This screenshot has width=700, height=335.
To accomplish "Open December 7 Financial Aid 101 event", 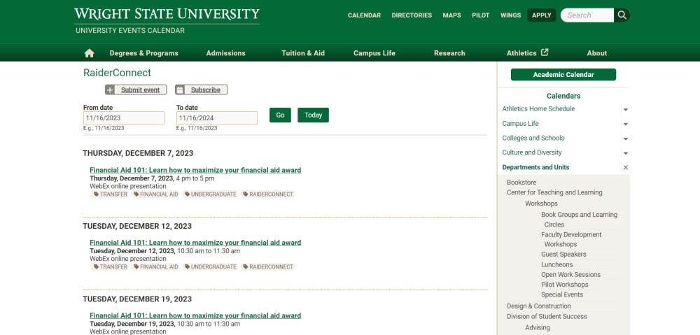I will pos(195,170).
